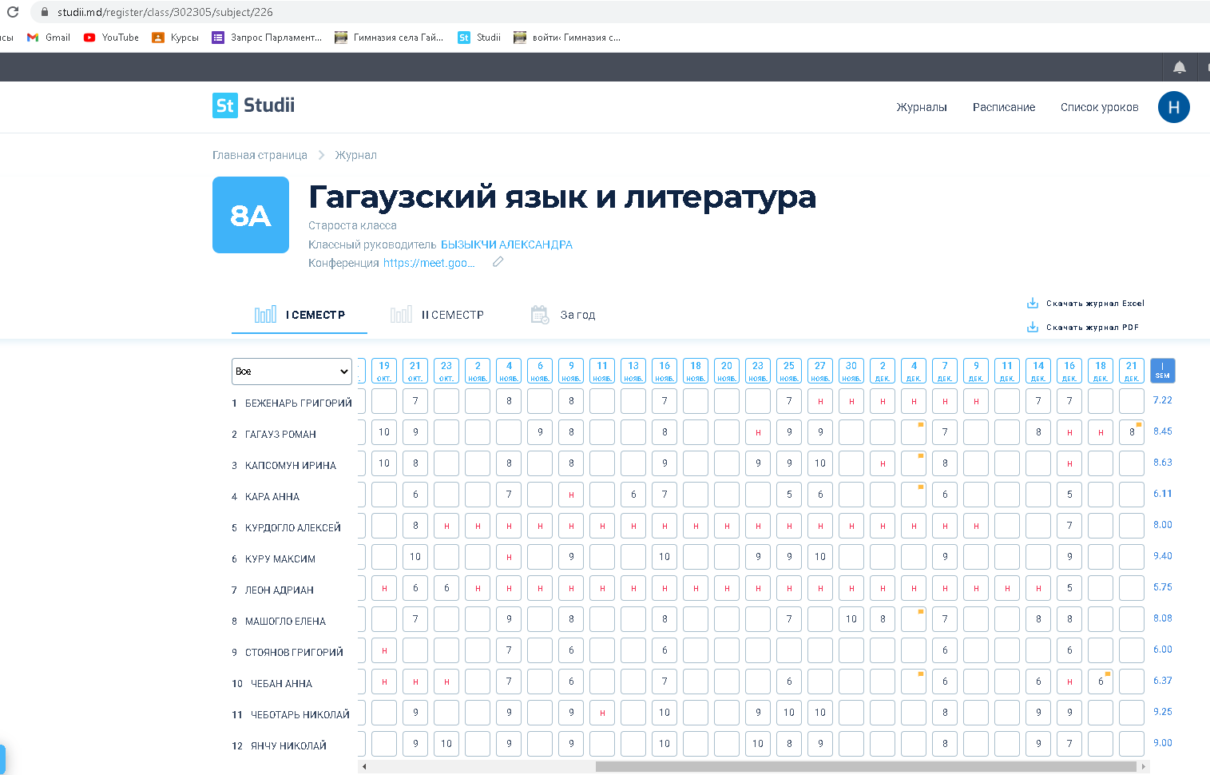This screenshot has width=1210, height=775.
Task: Select the За год tab
Action: (x=564, y=315)
